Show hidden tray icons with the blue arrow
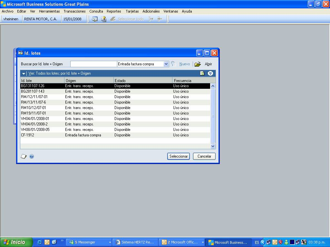 pyautogui.click(x=263, y=242)
